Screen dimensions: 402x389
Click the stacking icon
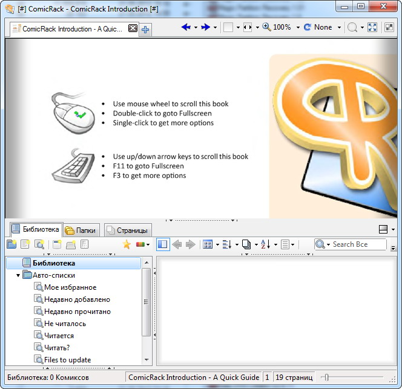[x=246, y=244]
